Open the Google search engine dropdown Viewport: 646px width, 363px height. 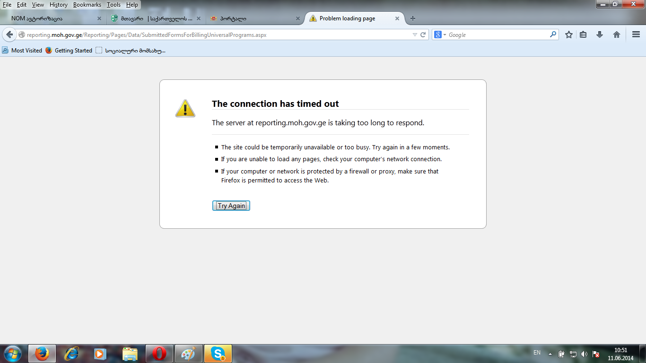click(x=440, y=35)
